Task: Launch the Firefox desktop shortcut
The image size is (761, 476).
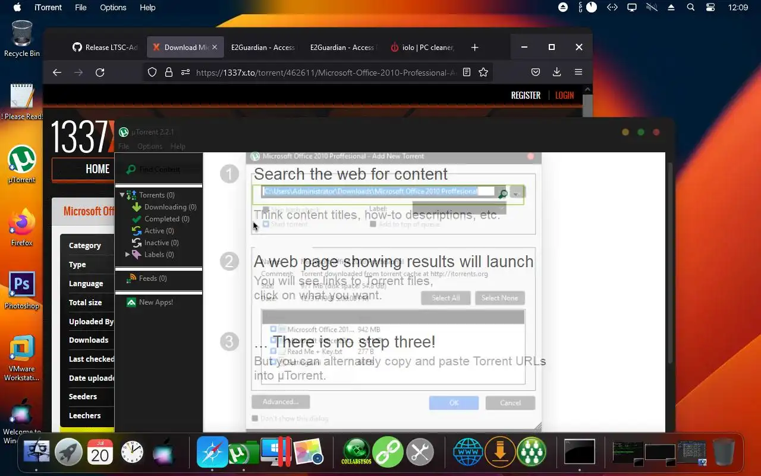Action: coord(22,227)
